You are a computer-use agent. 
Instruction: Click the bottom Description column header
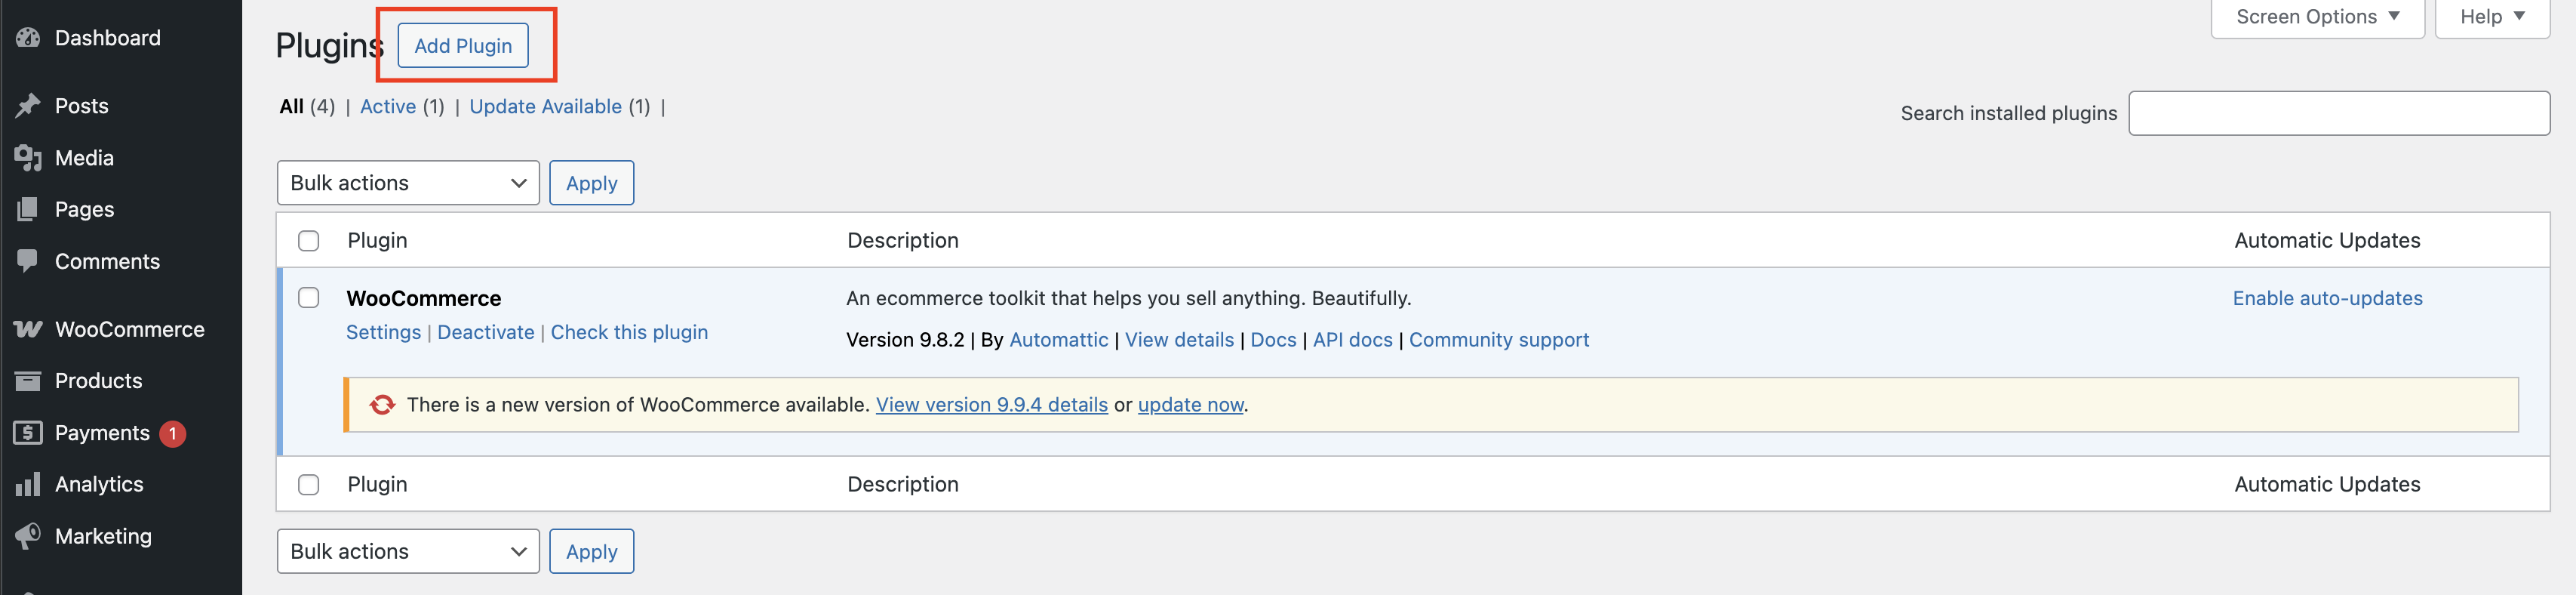[903, 485]
